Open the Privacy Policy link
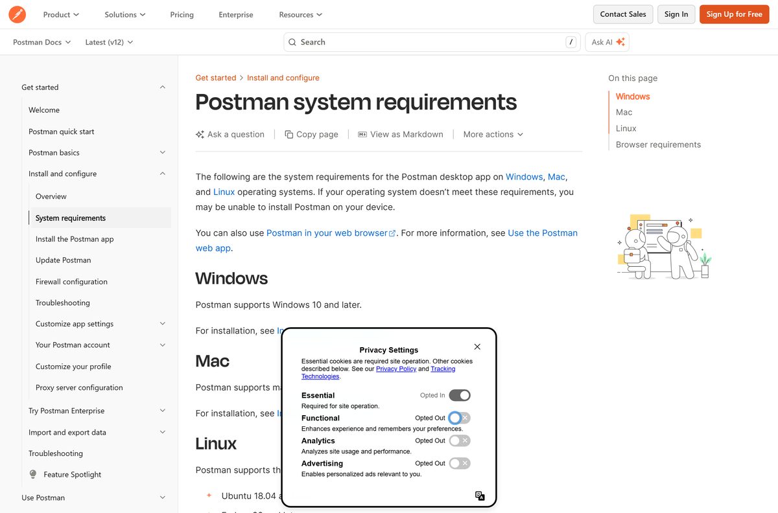778x513 pixels. point(396,369)
